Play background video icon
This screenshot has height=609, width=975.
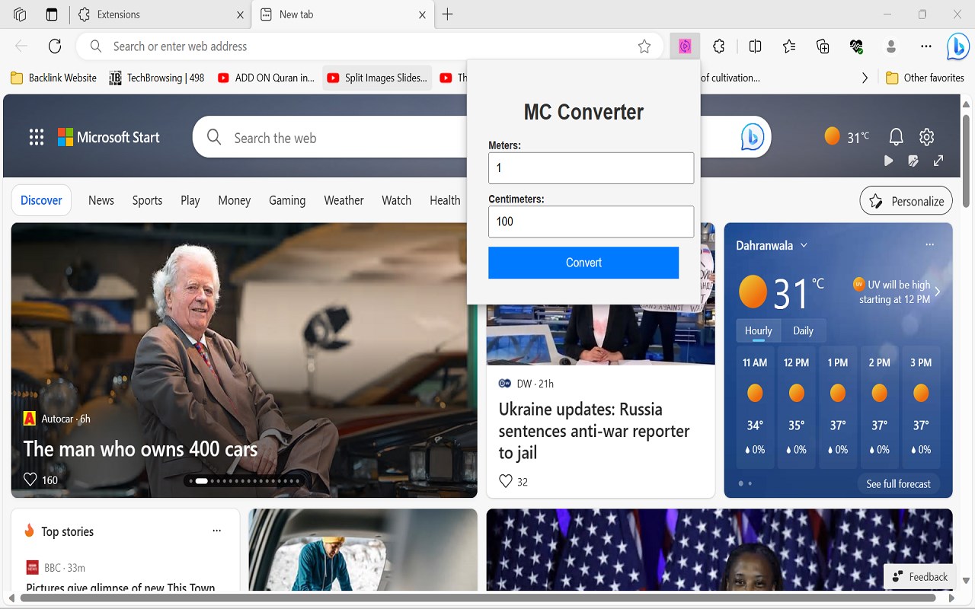(888, 161)
